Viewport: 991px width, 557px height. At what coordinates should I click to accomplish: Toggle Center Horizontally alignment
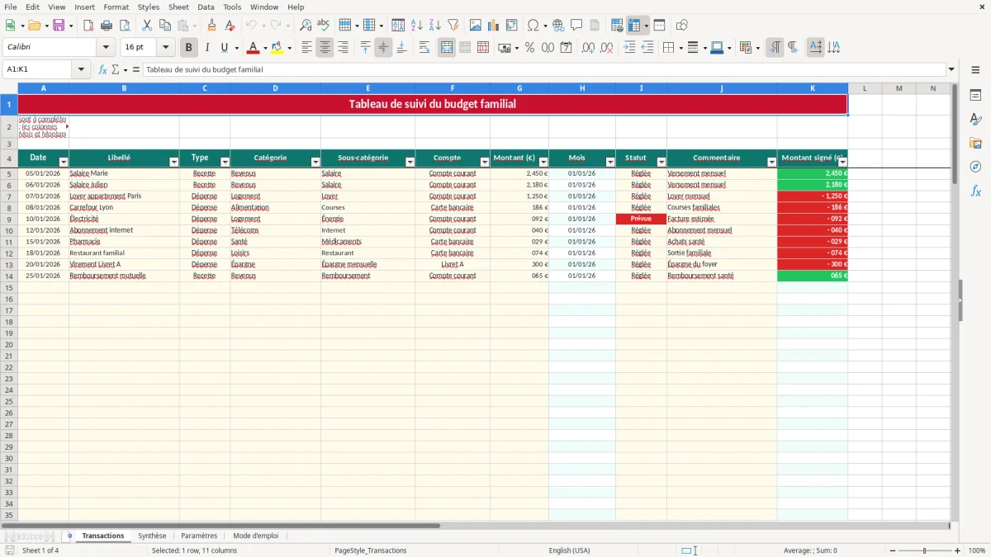coord(325,48)
